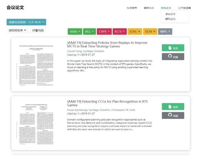Open the 所有论文 navigation menu

pos(166,8)
